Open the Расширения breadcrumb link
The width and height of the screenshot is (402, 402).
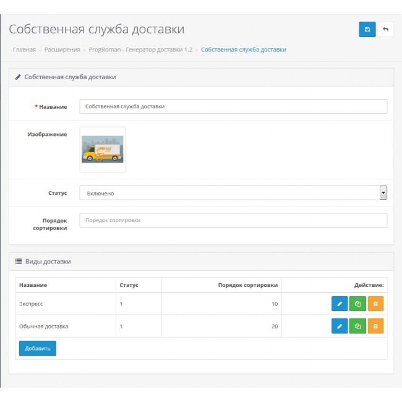[x=61, y=49]
